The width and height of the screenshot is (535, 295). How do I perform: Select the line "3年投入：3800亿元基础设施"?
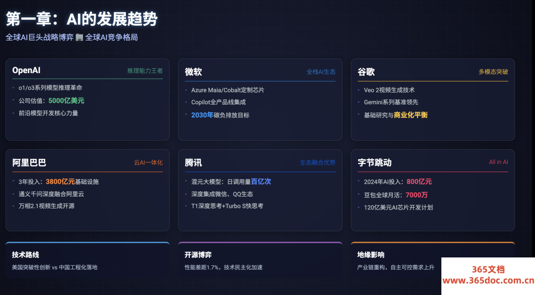(58, 182)
